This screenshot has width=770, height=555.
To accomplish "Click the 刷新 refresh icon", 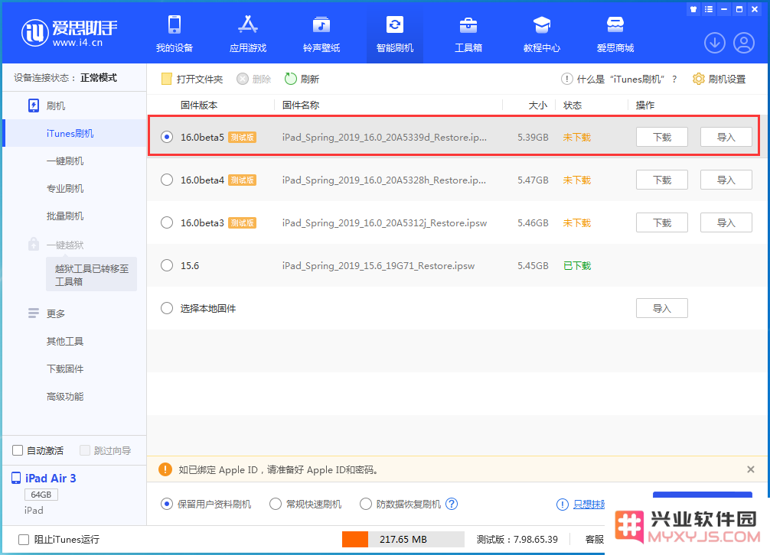I will (x=291, y=79).
